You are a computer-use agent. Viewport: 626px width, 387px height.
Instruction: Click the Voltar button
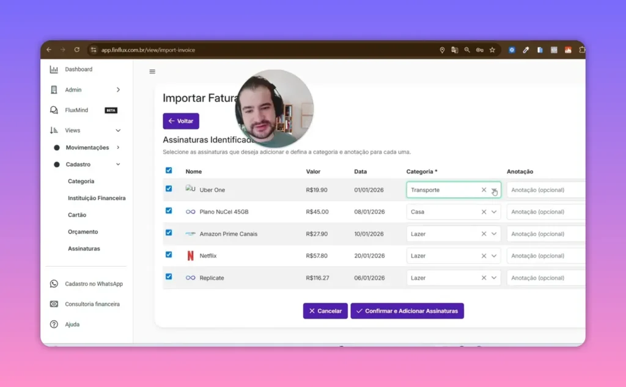tap(181, 121)
